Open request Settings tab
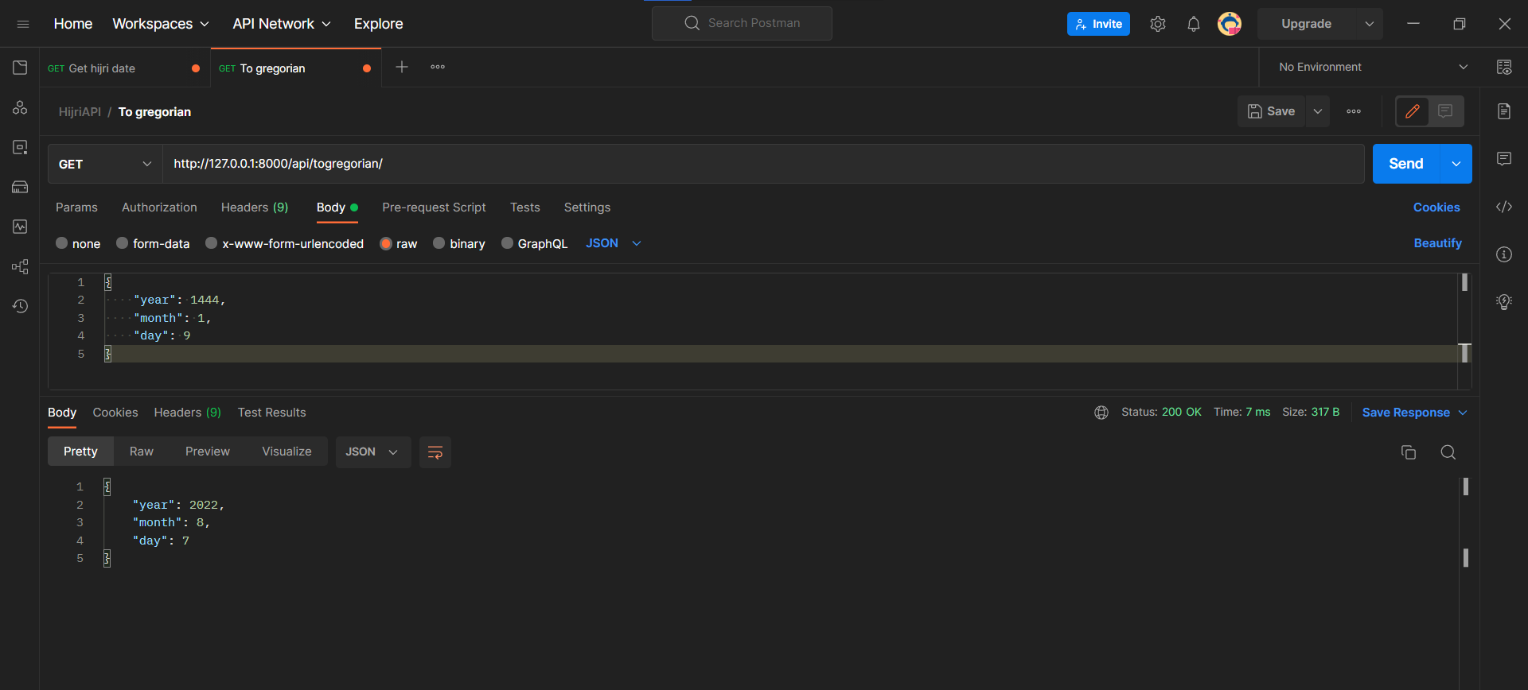 (x=587, y=207)
